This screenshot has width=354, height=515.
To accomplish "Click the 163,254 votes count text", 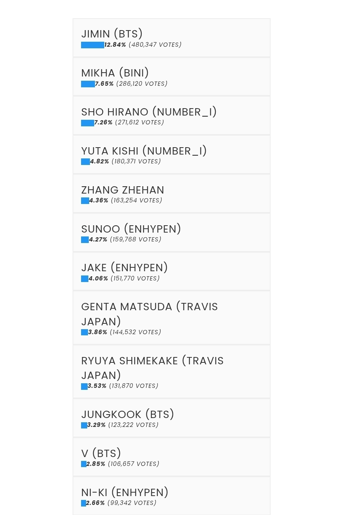I will pyautogui.click(x=136, y=201).
